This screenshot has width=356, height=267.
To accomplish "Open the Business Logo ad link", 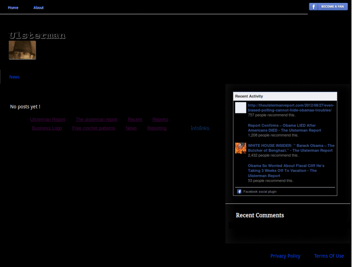I will [47, 128].
